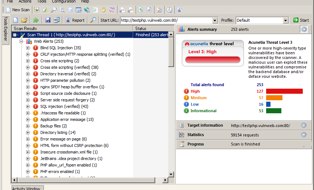Click the Report button
The width and height of the screenshot is (314, 190).
coord(75,20)
